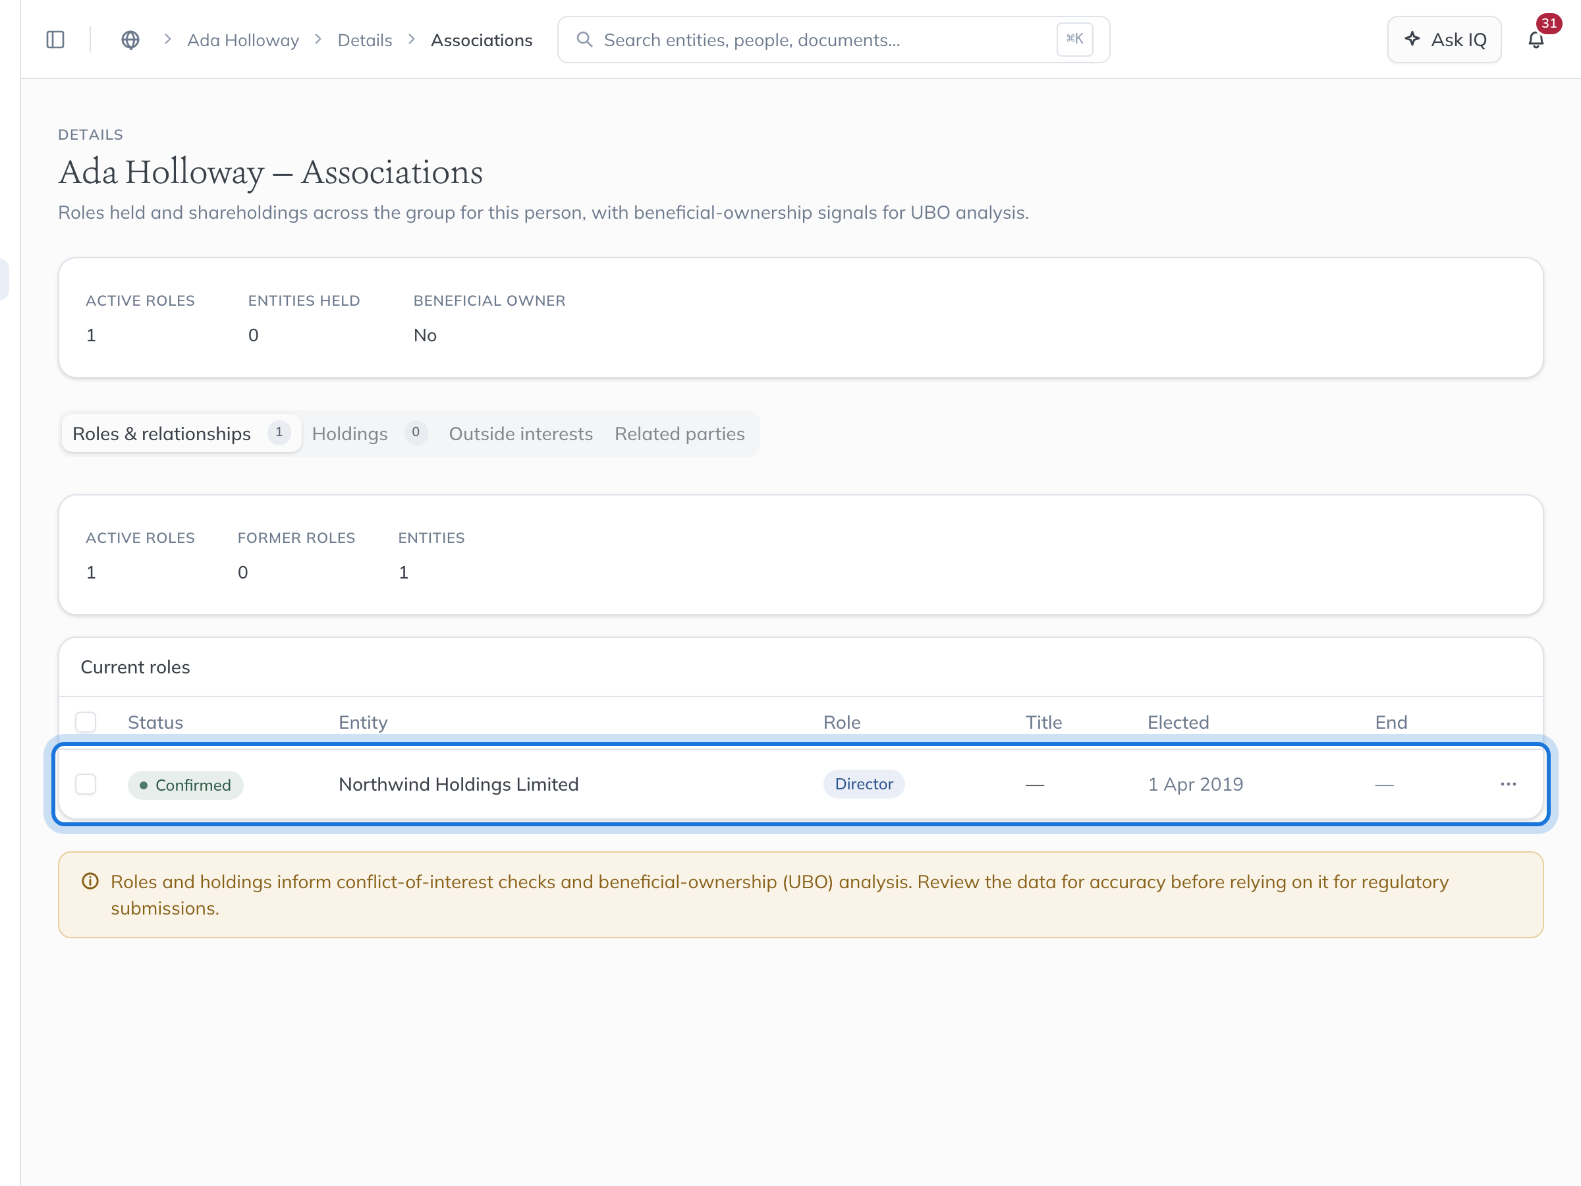Click the Director role badge
Viewport: 1581px width, 1186px height.
click(x=864, y=784)
